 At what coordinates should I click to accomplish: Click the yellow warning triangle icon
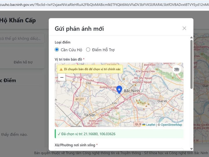[61, 69]
